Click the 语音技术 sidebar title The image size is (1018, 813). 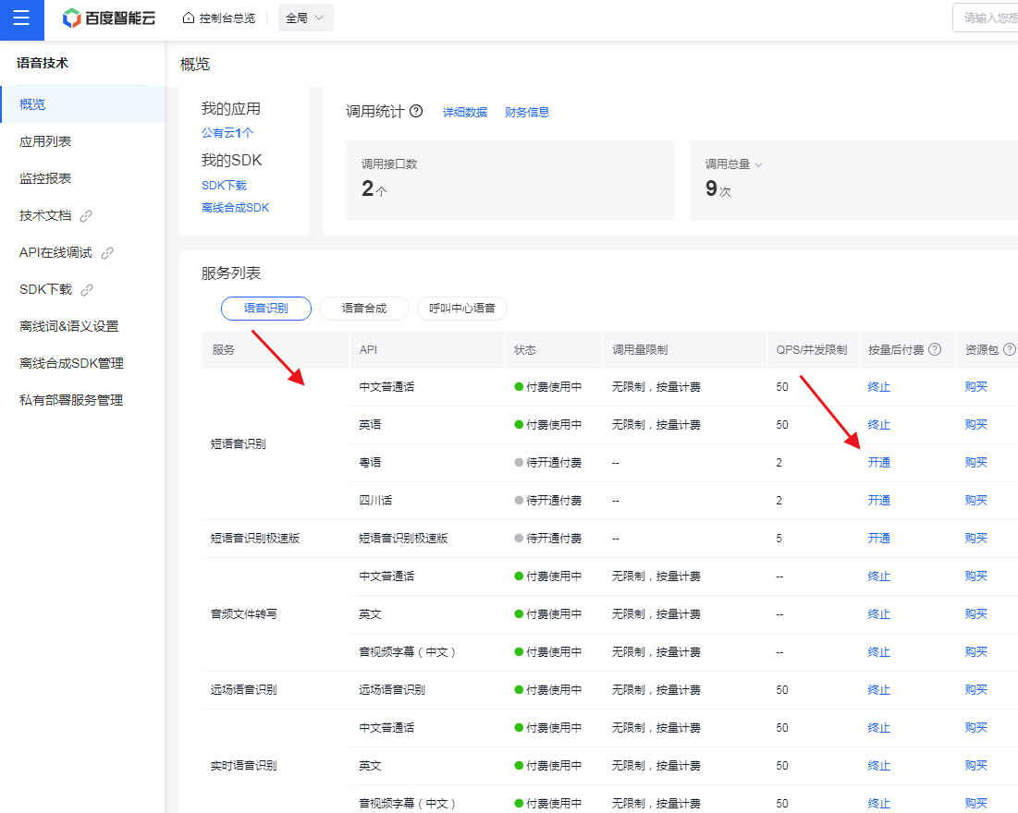[x=43, y=63]
